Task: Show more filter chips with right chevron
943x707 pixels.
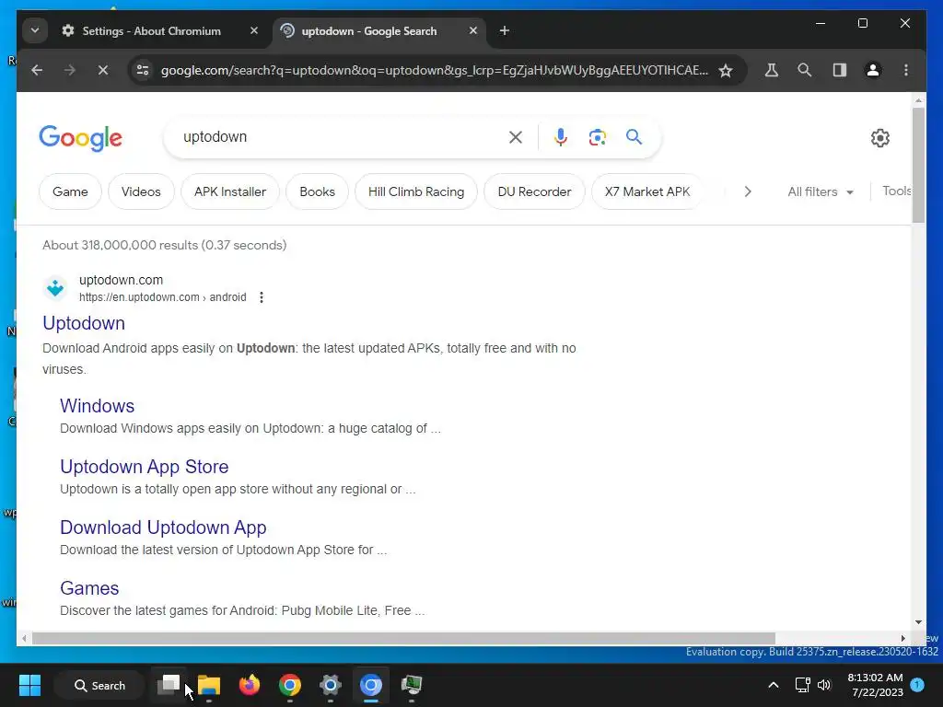Action: click(748, 191)
